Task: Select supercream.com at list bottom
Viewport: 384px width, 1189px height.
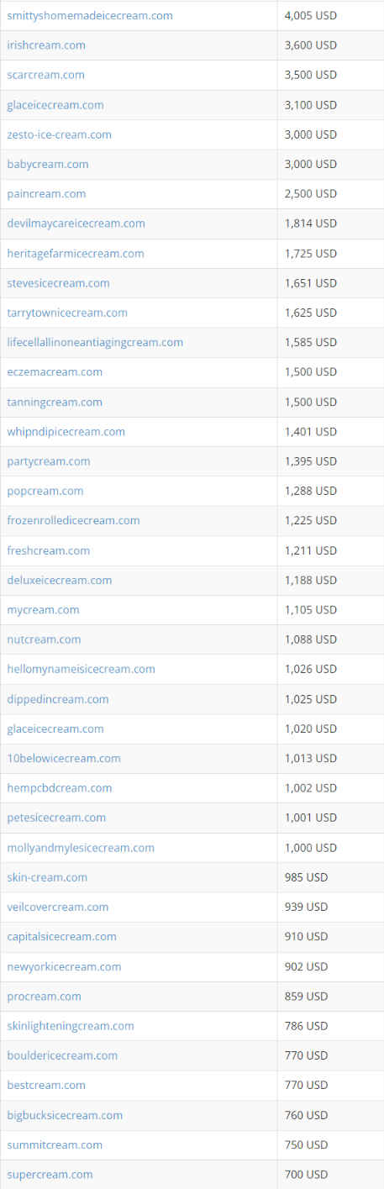Action: [x=50, y=1174]
